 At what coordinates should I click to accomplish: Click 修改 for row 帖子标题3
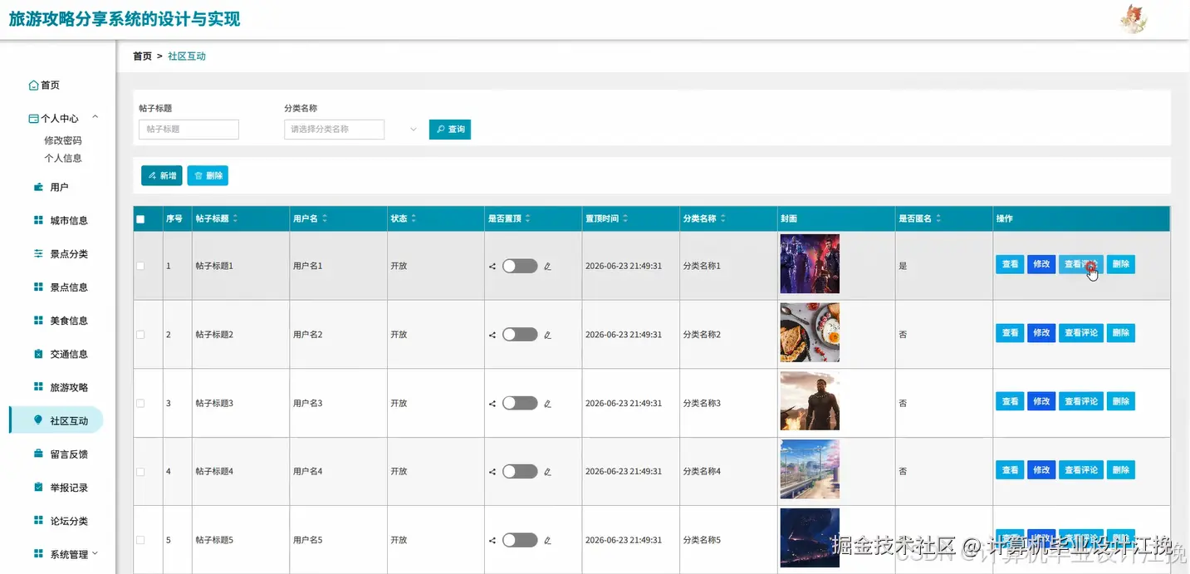click(x=1041, y=401)
